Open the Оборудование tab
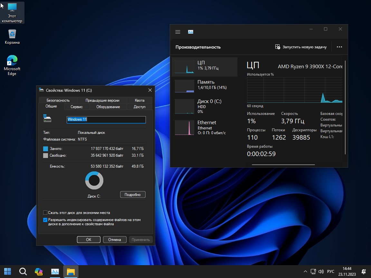Viewport: 371px width, 278px height. tap(108, 107)
